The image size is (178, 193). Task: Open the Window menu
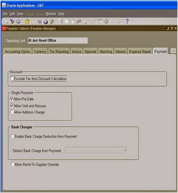click(x=51, y=14)
